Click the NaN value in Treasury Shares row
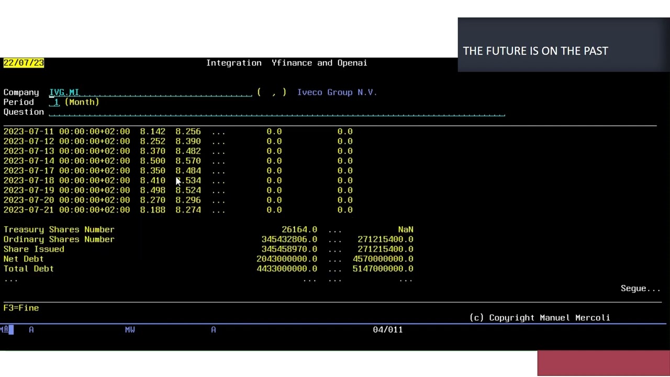The image size is (670, 377). point(406,229)
